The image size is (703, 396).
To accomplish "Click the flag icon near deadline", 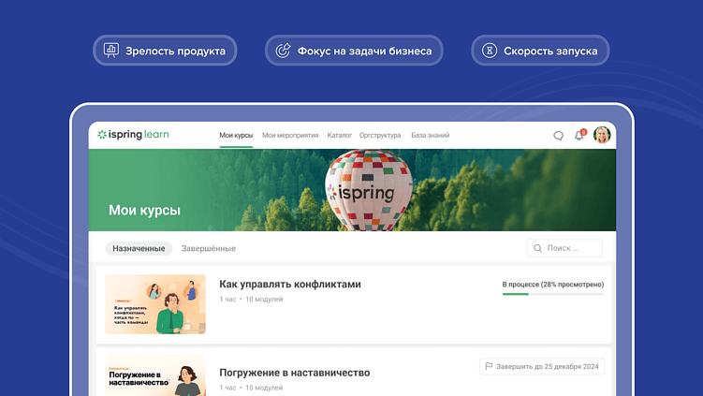I will click(489, 366).
